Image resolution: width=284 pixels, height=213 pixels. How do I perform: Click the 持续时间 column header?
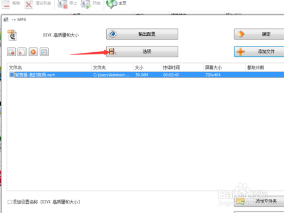pyautogui.click(x=182, y=68)
